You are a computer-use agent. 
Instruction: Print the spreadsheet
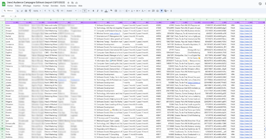26,11
